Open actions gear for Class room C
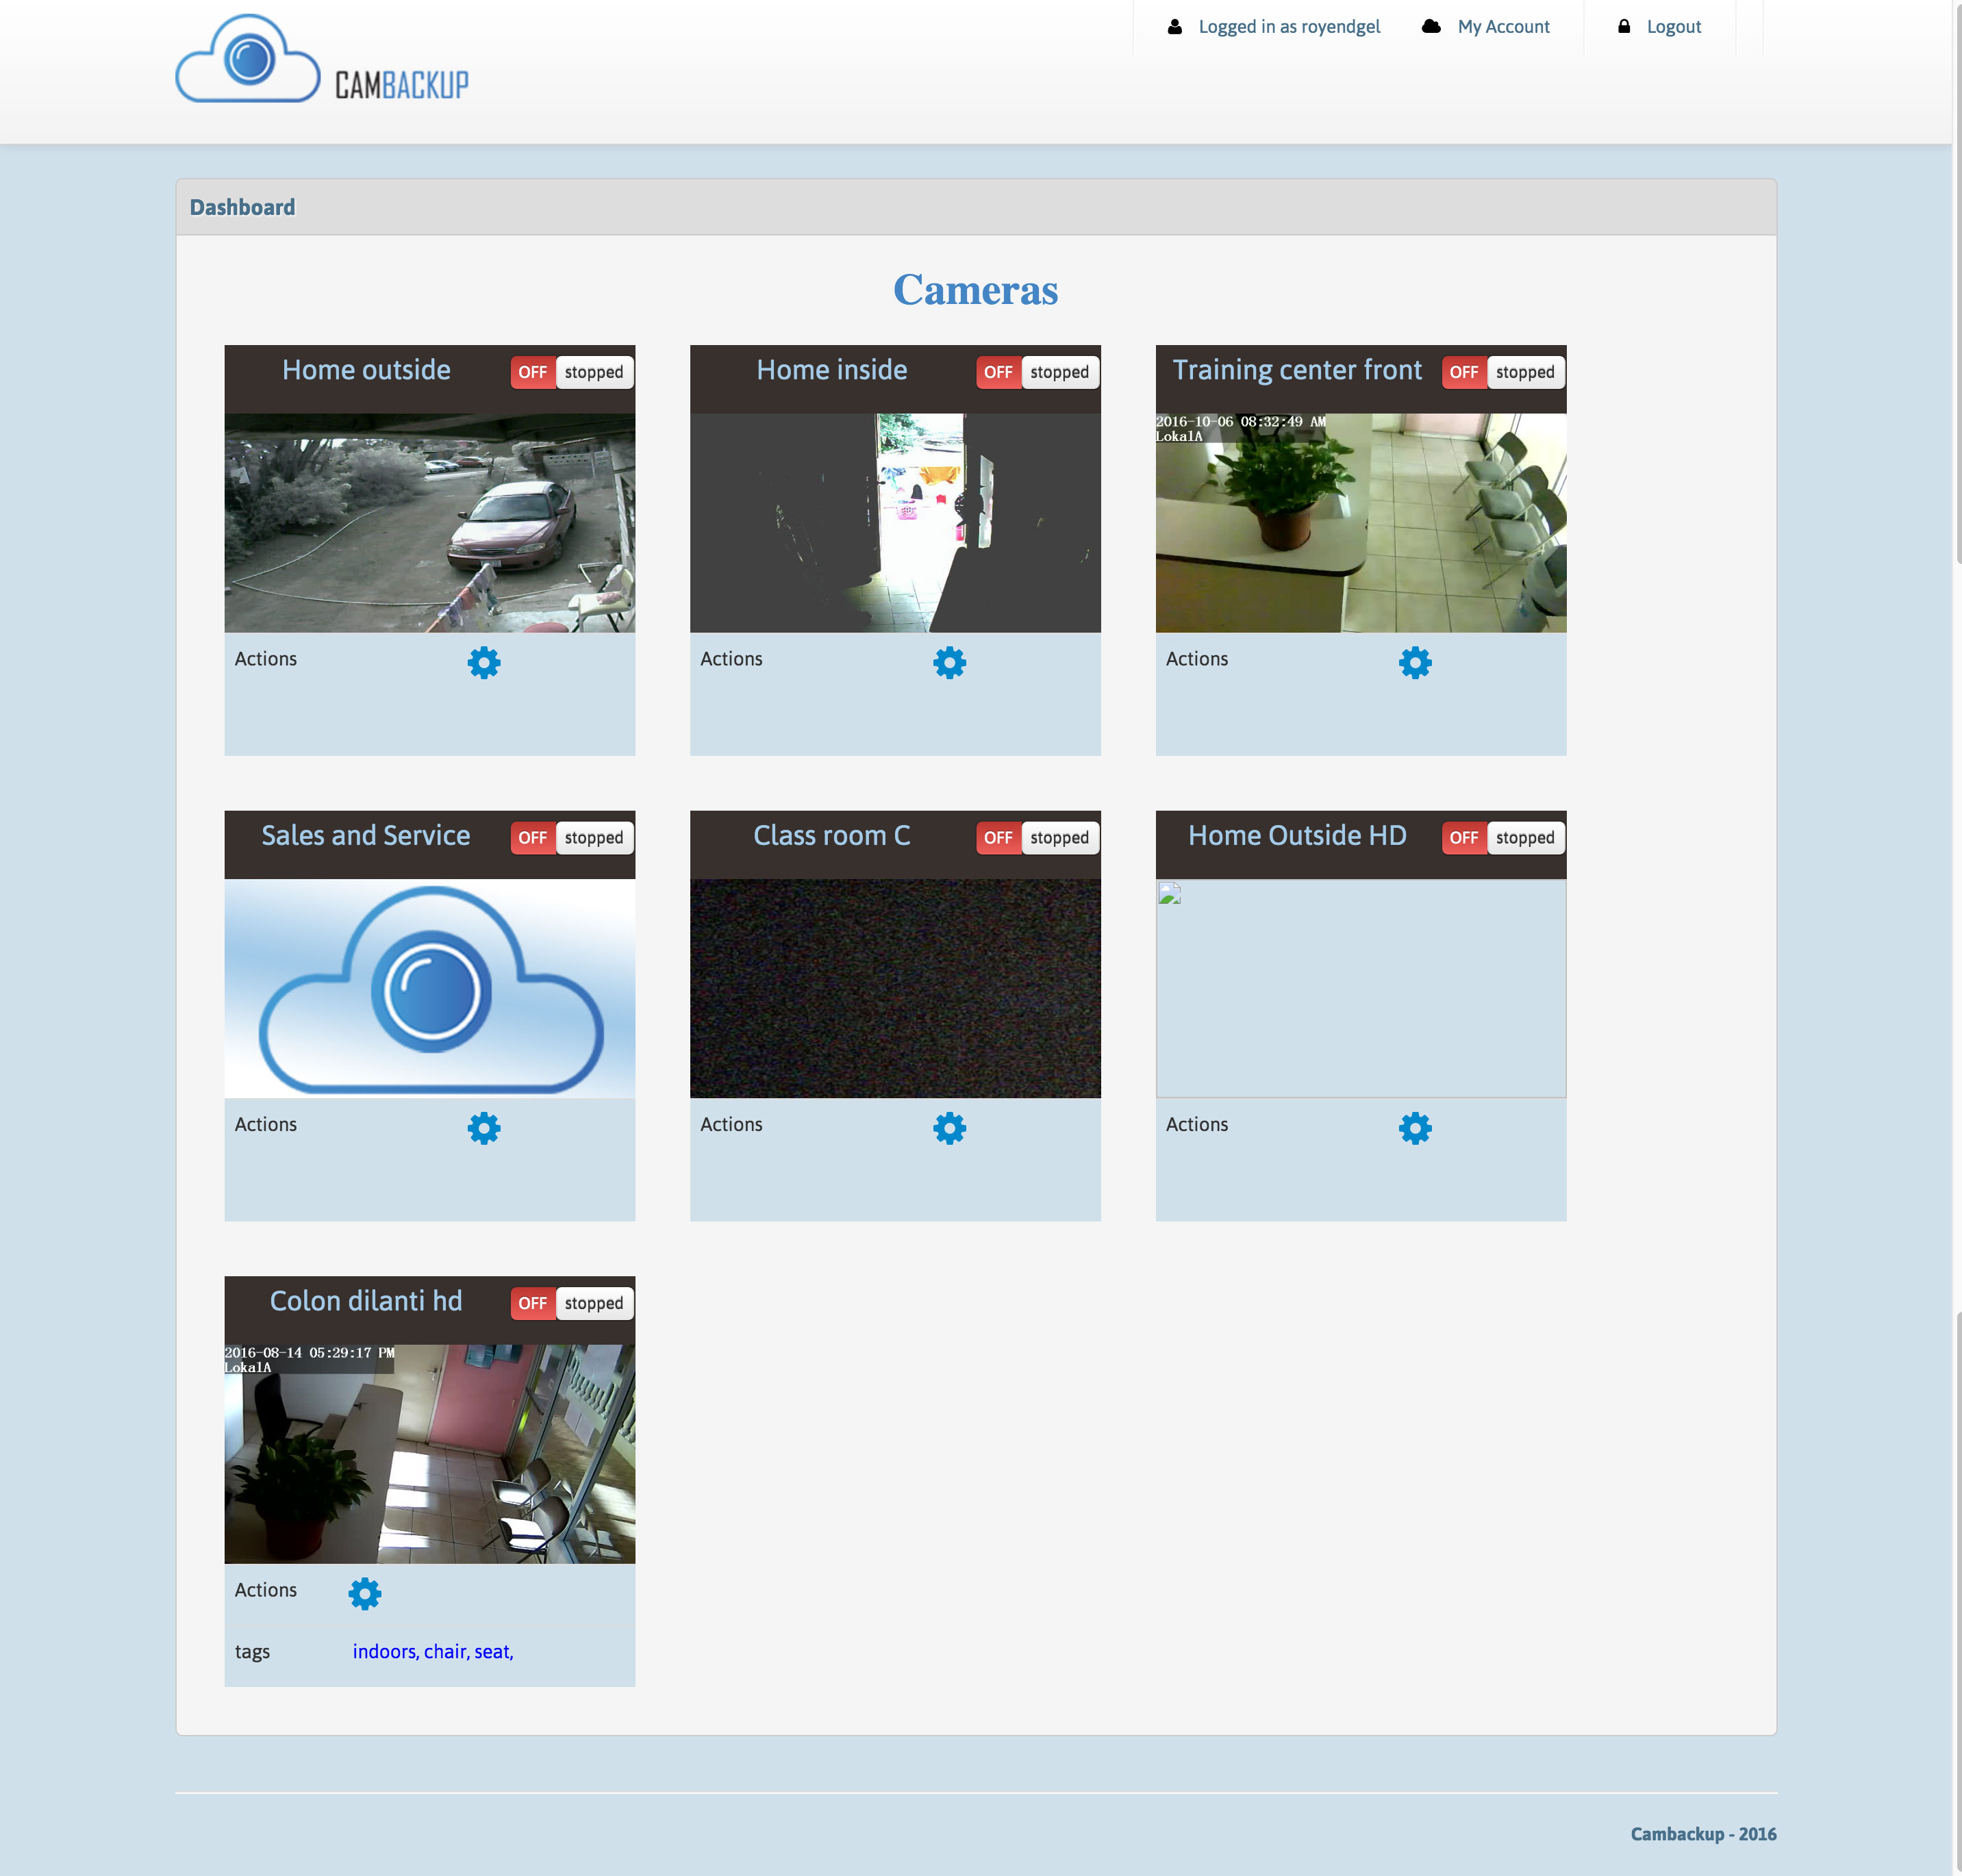The height and width of the screenshot is (1876, 1962). [x=949, y=1128]
